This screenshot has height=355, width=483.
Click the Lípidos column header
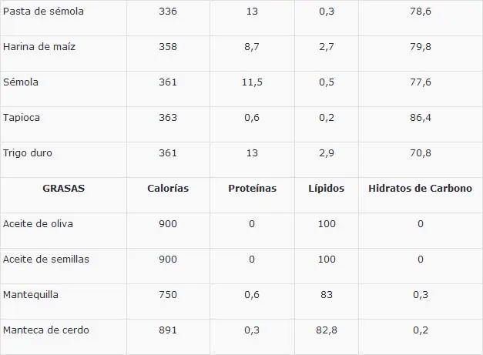327,189
